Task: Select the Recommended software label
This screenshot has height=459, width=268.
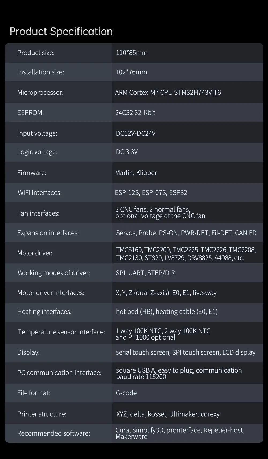Action: pos(54,433)
